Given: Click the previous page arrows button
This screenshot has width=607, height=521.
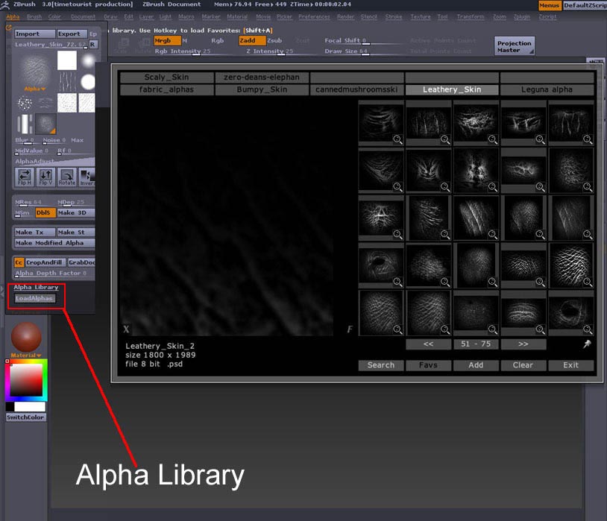Looking at the screenshot, I should coord(428,344).
